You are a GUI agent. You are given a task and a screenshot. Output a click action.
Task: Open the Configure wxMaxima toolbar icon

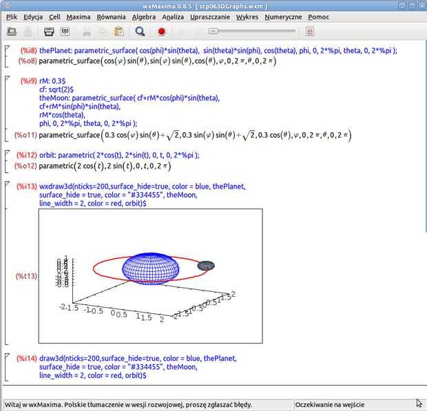(65, 32)
